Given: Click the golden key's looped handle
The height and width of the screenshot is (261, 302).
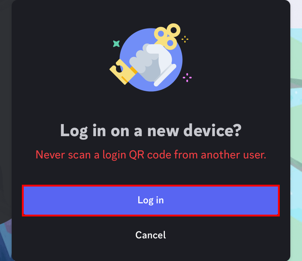Looking at the screenshot, I should coord(167,36).
